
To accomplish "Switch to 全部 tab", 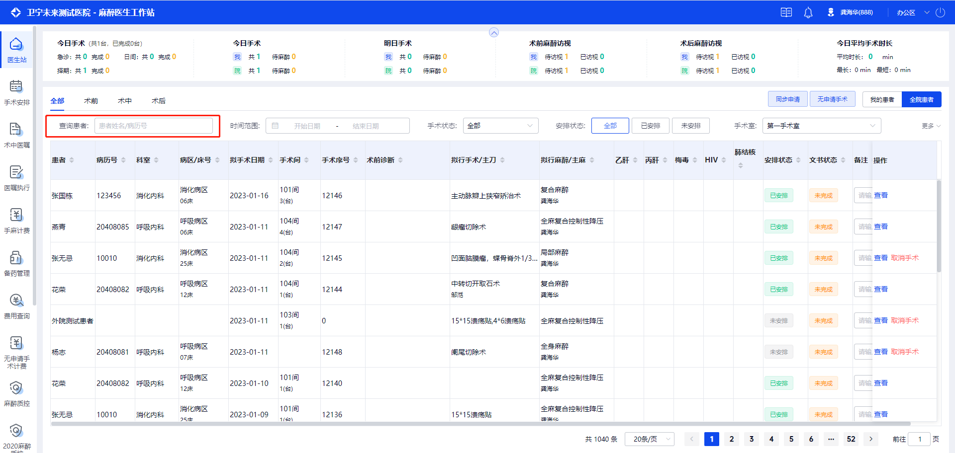I will coord(57,101).
